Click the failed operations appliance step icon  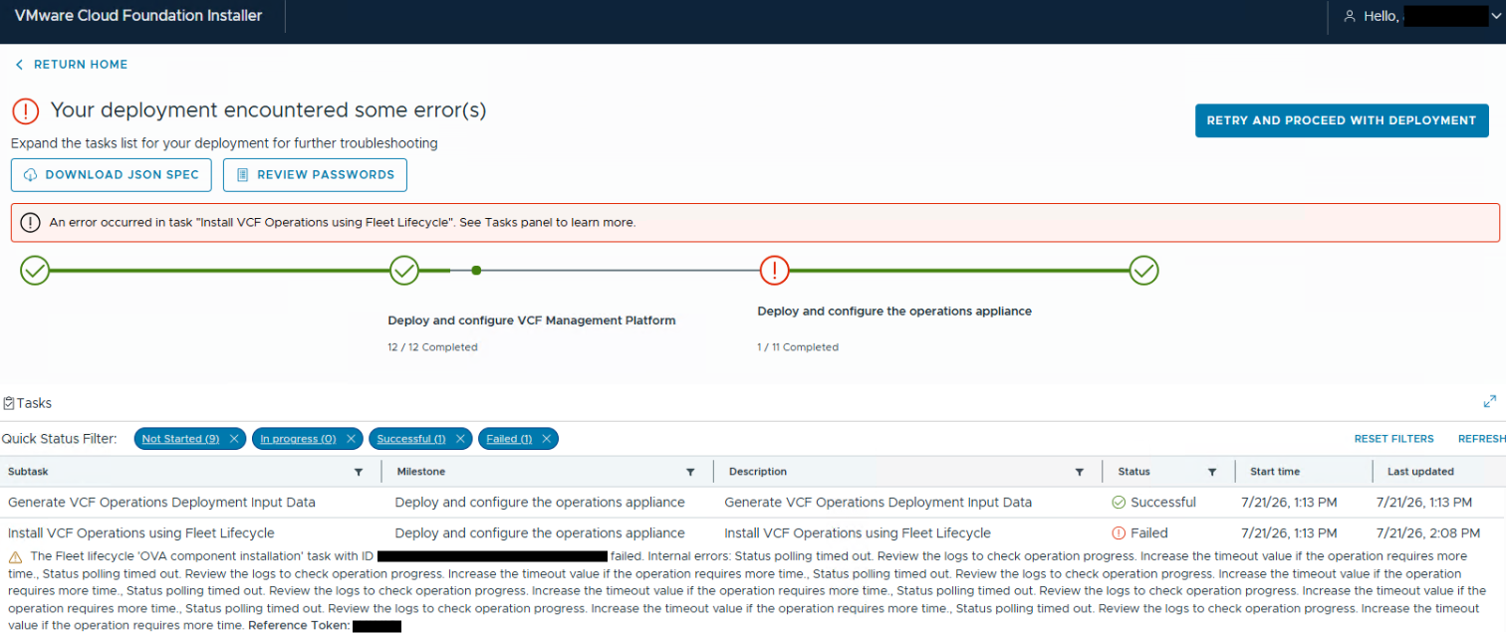(x=774, y=270)
